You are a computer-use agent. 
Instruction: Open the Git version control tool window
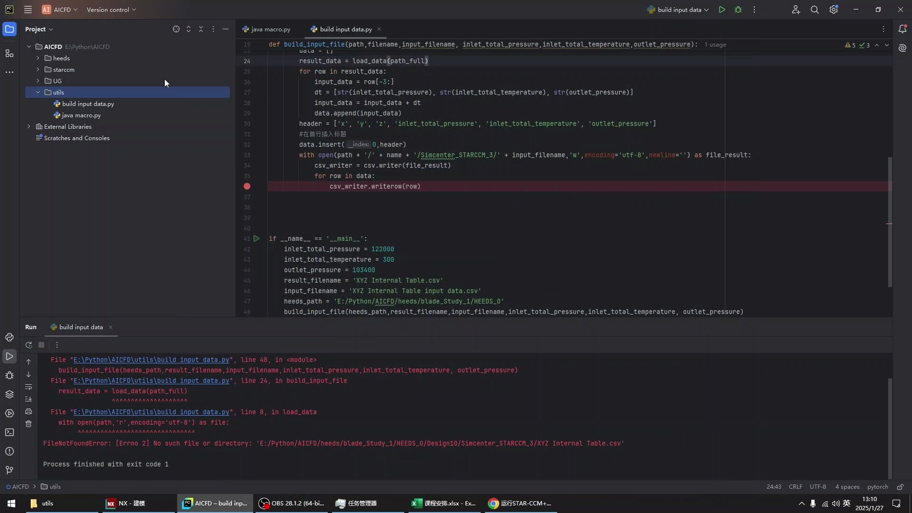click(x=9, y=470)
